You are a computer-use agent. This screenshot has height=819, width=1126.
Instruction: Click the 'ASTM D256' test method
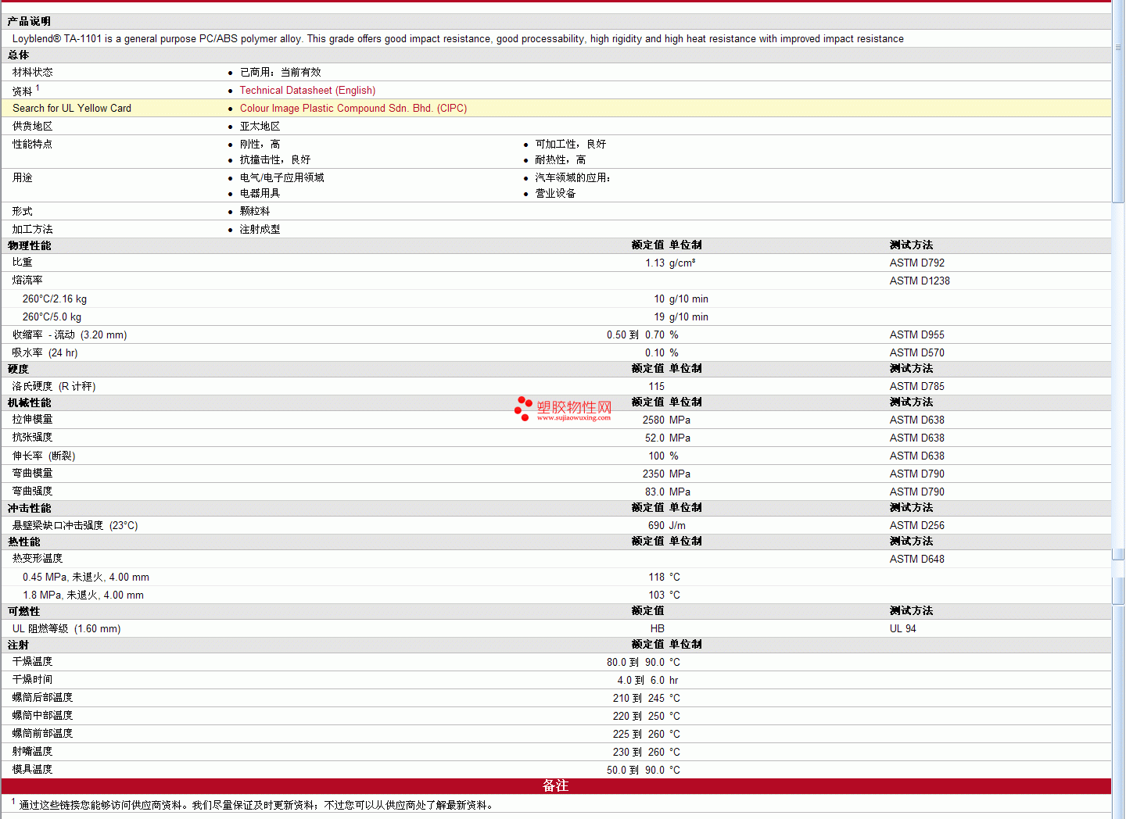(x=916, y=525)
